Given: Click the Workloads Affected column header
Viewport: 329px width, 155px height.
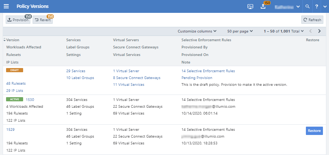Looking at the screenshot, I should 24,47.
